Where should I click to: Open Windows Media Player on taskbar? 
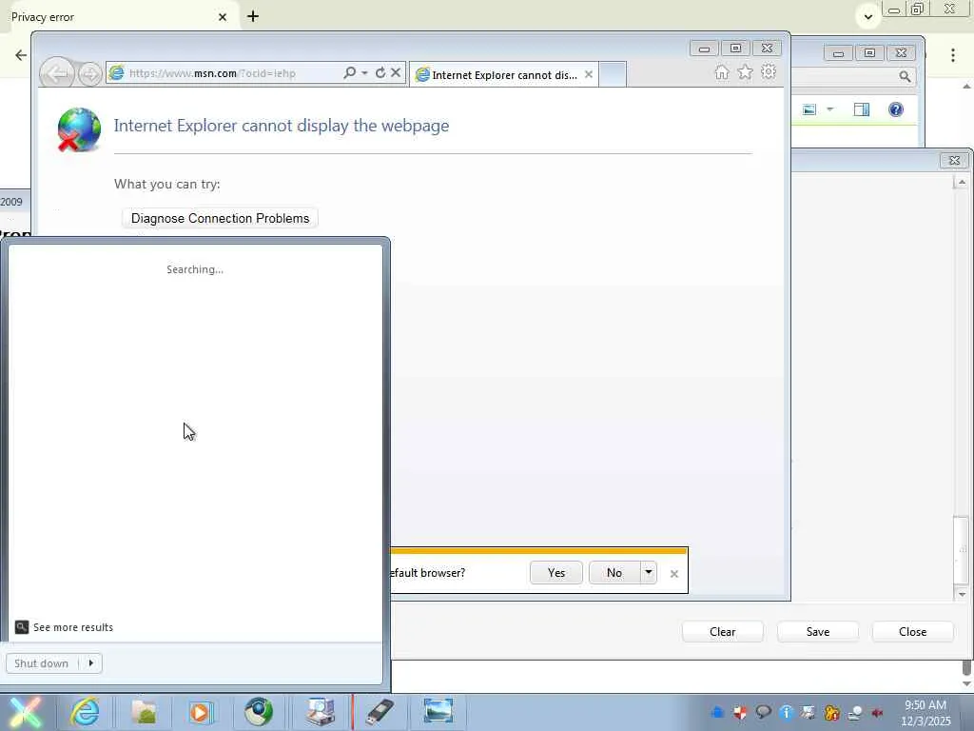tap(201, 712)
